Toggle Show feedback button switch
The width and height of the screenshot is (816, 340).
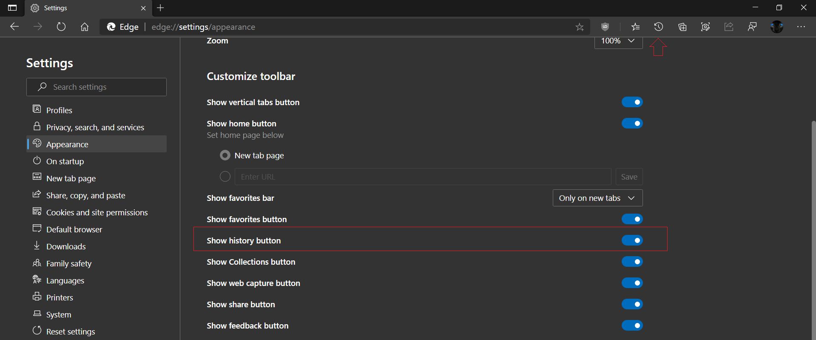pyautogui.click(x=632, y=326)
